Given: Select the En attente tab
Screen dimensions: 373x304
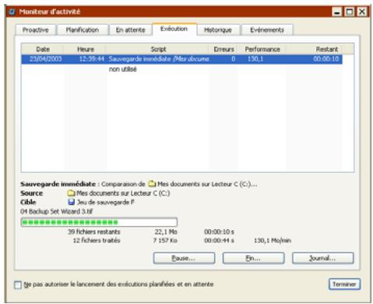Looking at the screenshot, I should [x=131, y=30].
